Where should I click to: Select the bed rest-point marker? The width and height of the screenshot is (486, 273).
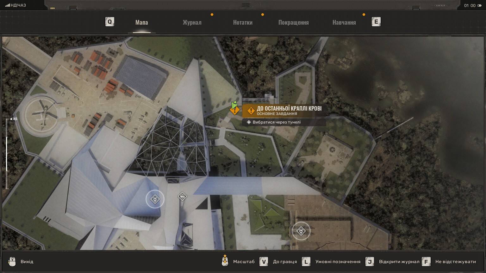(182, 197)
